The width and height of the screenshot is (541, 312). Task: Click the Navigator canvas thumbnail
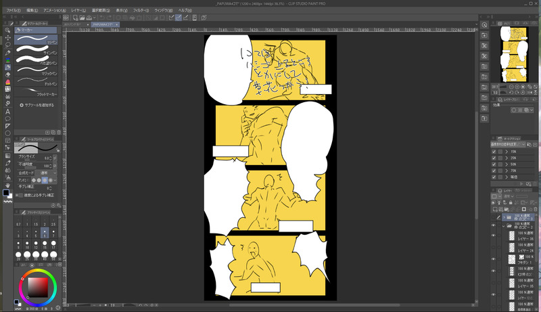point(514,54)
